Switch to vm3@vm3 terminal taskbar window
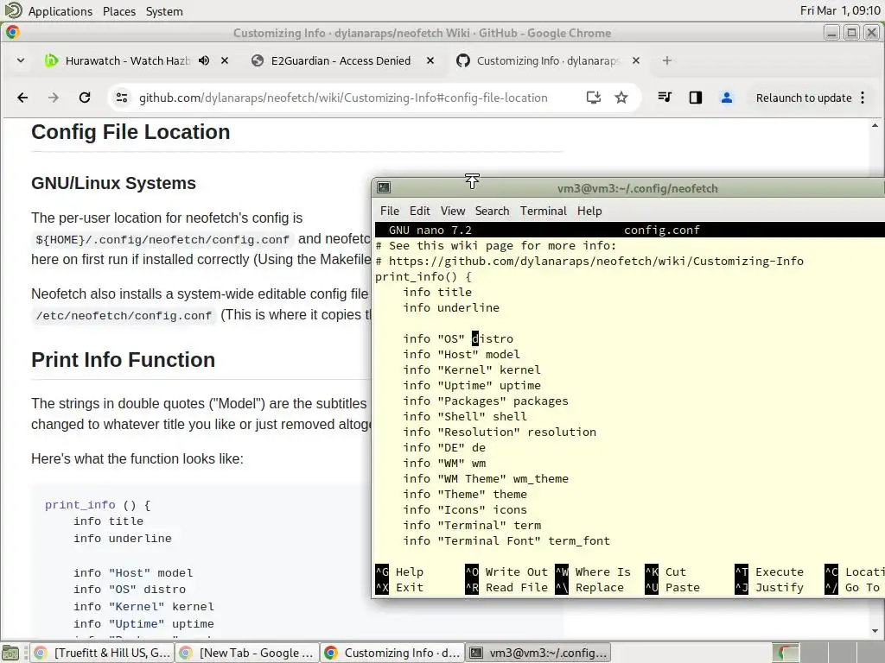The height and width of the screenshot is (663, 885). [538, 653]
